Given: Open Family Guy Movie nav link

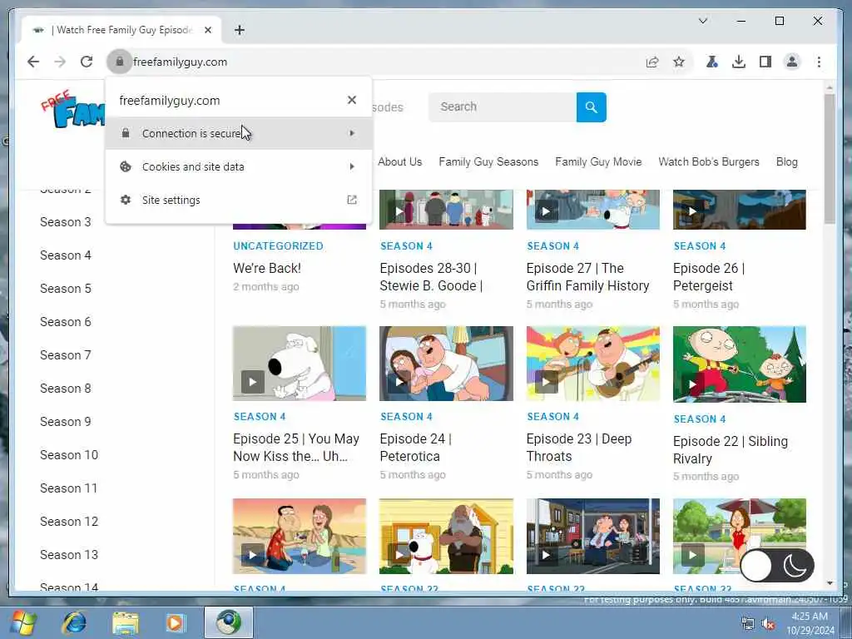Looking at the screenshot, I should [598, 161].
